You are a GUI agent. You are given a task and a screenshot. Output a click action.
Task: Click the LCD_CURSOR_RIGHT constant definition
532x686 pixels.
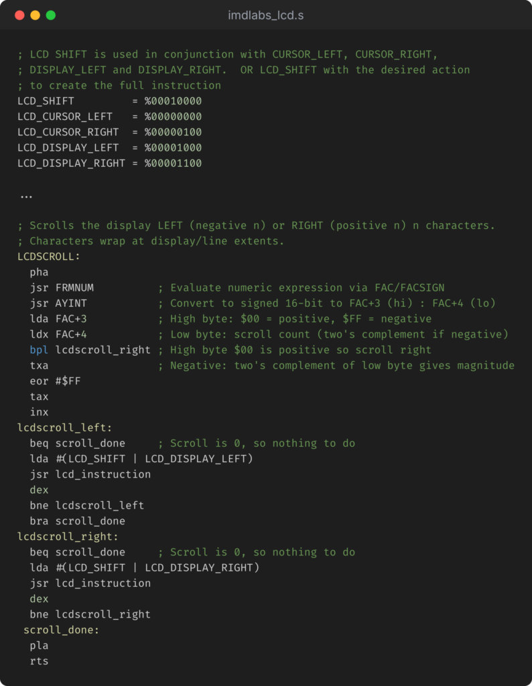(109, 132)
